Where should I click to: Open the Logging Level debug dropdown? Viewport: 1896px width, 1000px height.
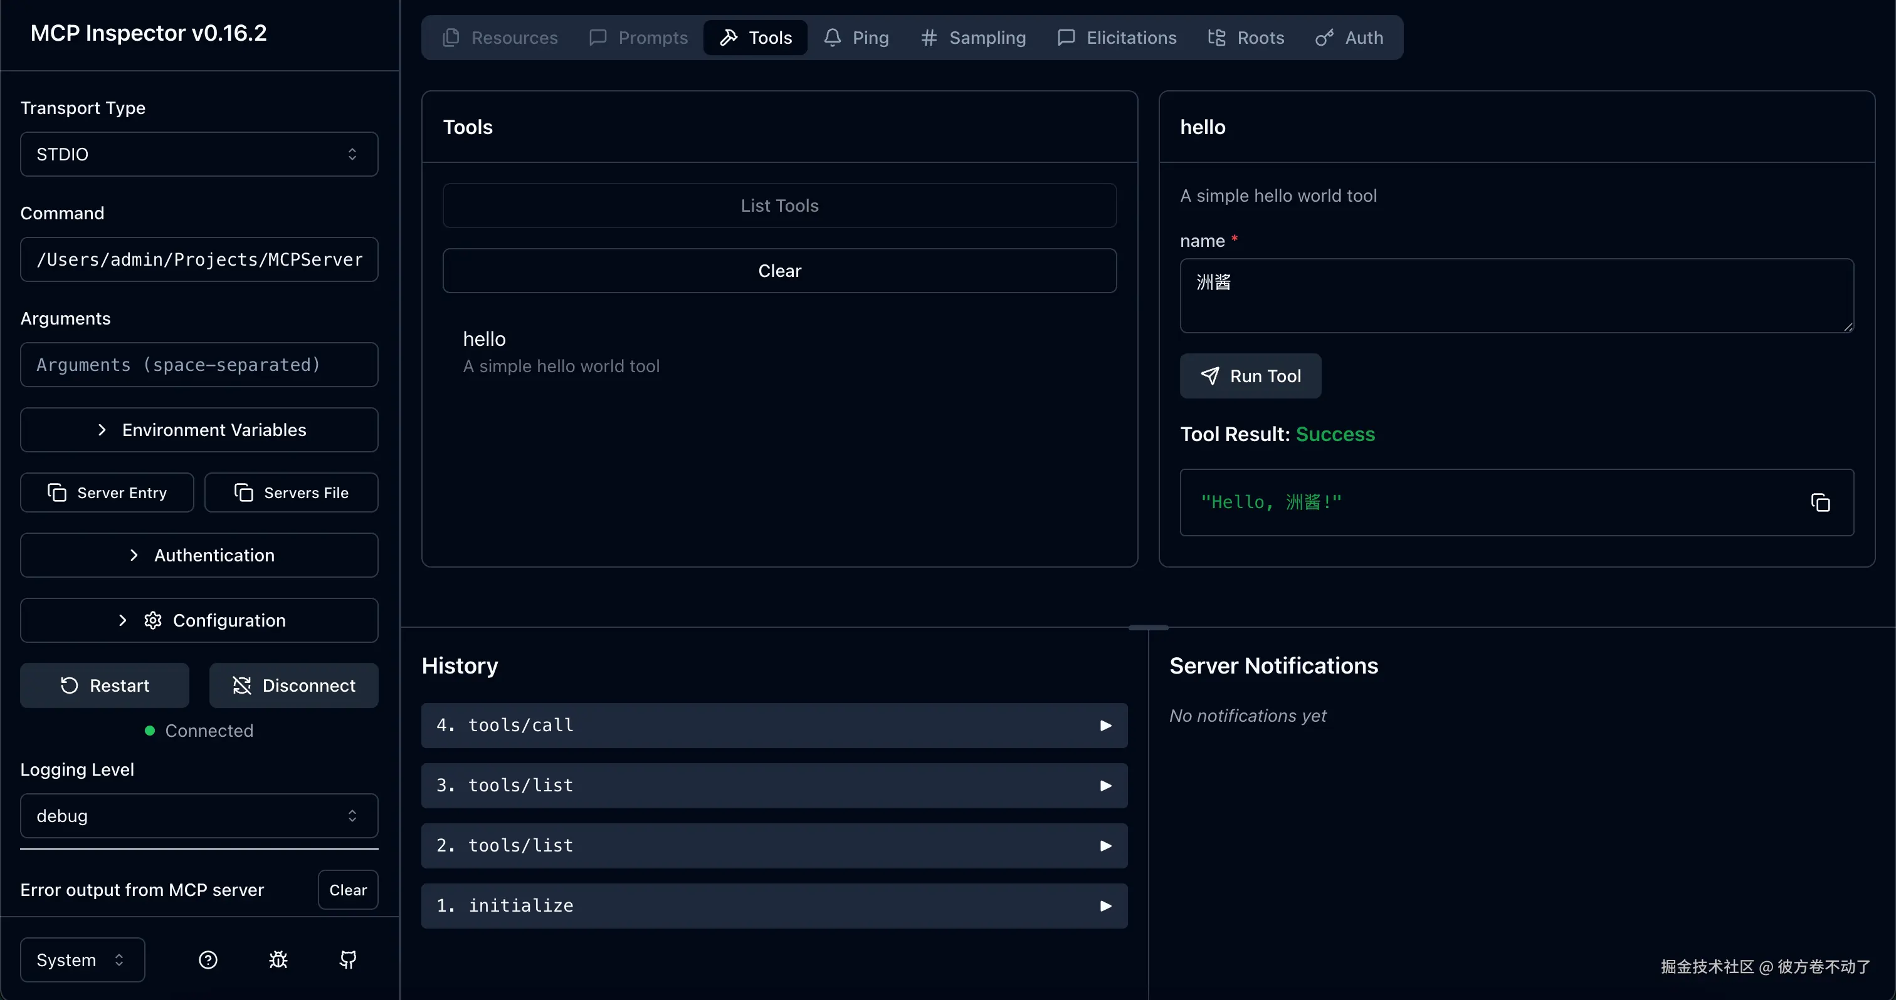[199, 816]
